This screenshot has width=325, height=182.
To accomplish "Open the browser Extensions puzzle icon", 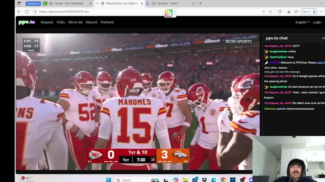I will tap(280, 12).
